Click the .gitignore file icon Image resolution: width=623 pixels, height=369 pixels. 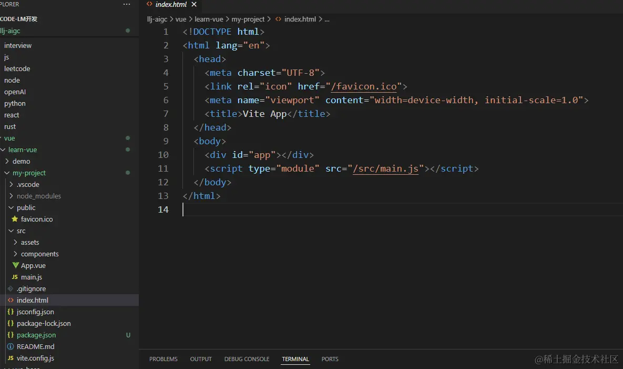coord(11,288)
